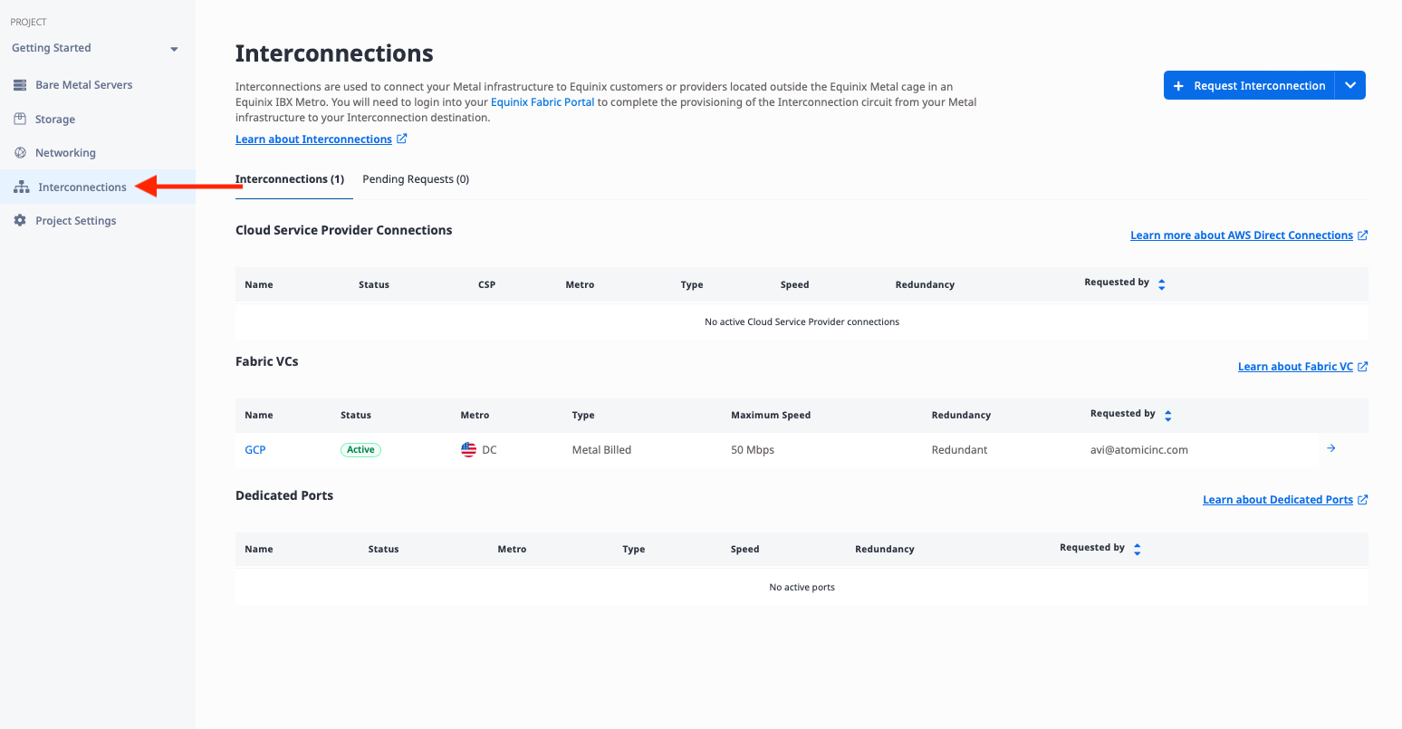
Task: Open Networking in sidebar
Action: [x=65, y=153]
